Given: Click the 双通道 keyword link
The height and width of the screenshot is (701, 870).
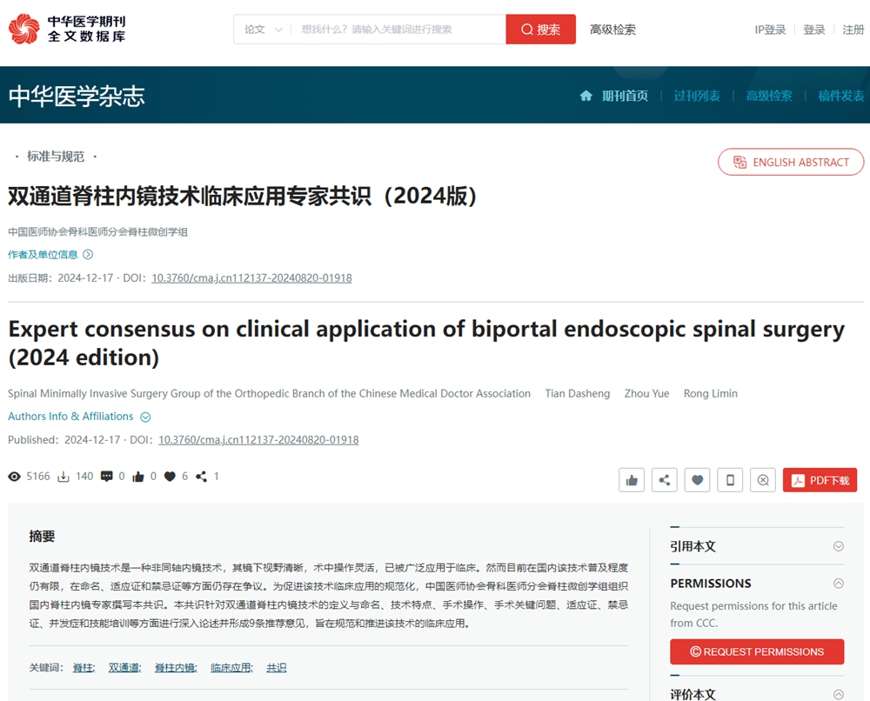Looking at the screenshot, I should click(124, 668).
